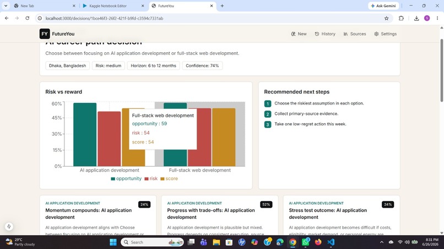
Task: Click the Horizon: 6 to 12 months tag
Action: (153, 65)
